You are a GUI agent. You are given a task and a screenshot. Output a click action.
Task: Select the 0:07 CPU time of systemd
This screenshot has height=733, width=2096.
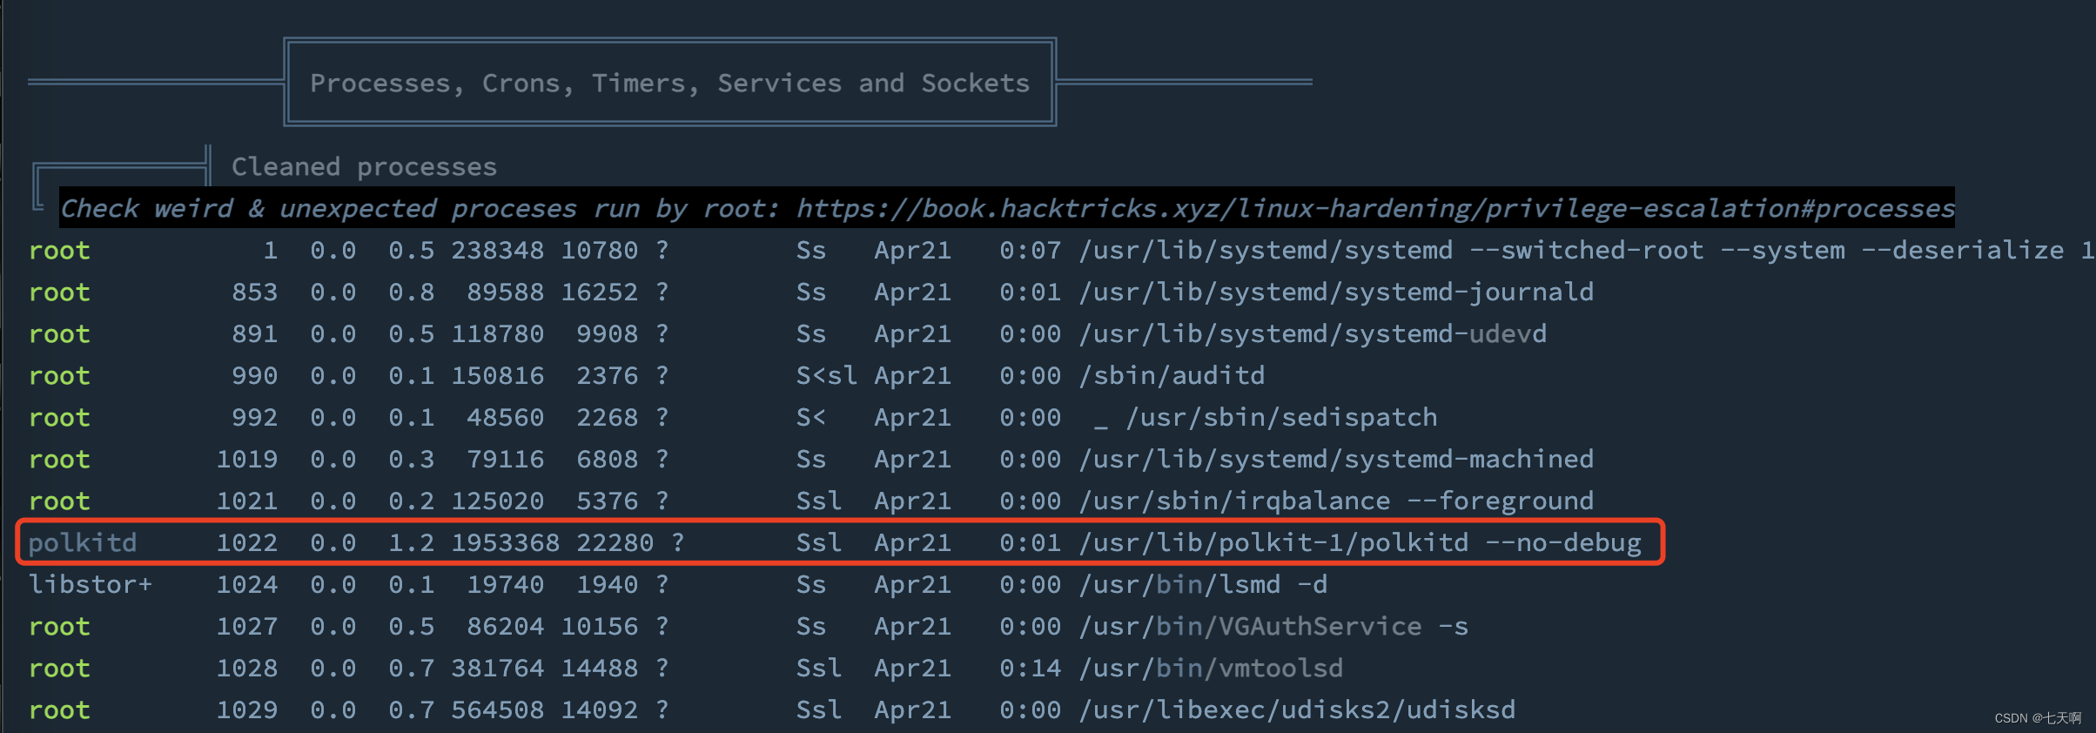1030,251
